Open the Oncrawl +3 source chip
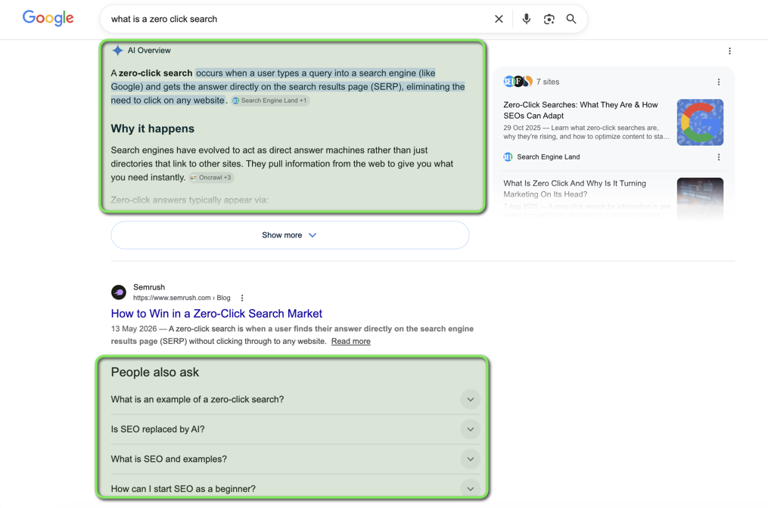Screen dimensions: 768x508 (x=211, y=178)
